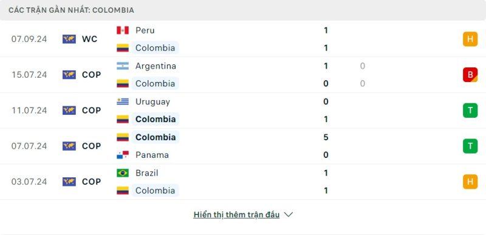Select the Uruguay team name

click(x=152, y=101)
